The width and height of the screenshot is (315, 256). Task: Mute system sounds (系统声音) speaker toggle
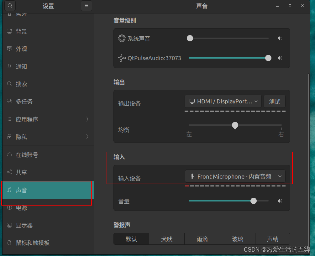[x=280, y=38]
